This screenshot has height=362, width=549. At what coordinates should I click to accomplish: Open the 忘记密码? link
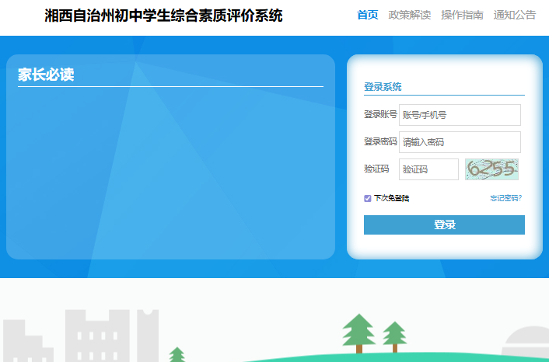[505, 198]
